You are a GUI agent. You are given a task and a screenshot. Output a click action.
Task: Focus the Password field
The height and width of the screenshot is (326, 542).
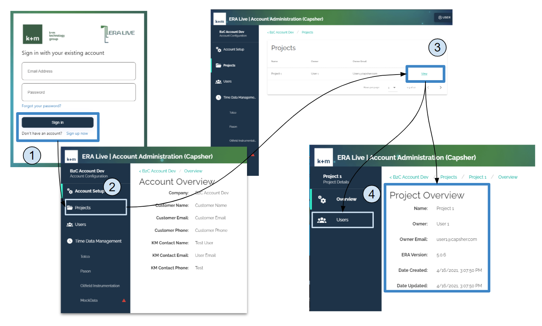click(78, 92)
